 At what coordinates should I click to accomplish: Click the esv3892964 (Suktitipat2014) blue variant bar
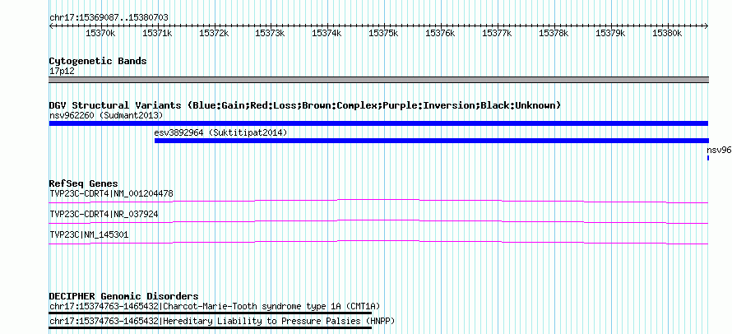pyautogui.click(x=431, y=141)
